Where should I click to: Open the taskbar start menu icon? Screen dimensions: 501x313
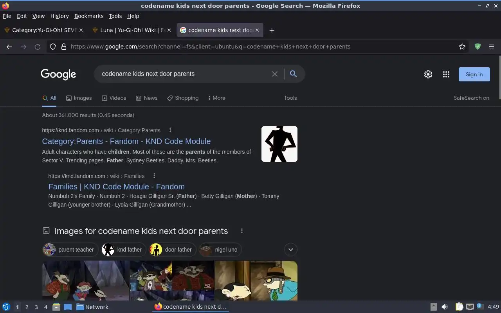point(6,307)
